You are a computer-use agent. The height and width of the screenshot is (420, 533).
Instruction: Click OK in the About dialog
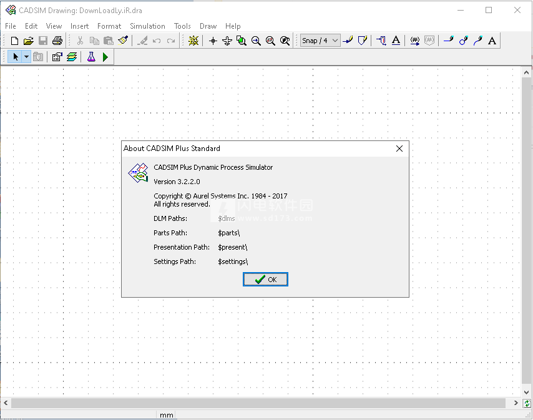tap(265, 280)
